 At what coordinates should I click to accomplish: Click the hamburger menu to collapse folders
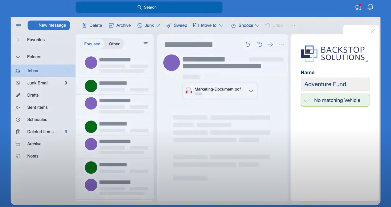tap(19, 25)
